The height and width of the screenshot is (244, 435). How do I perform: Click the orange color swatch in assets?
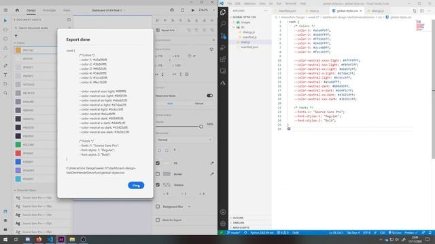click(x=18, y=50)
